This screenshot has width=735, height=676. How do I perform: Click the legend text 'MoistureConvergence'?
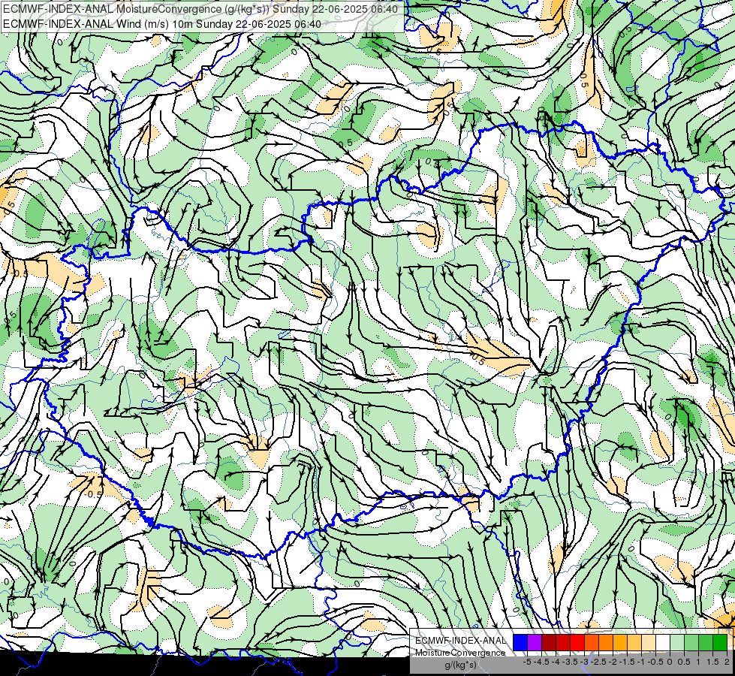click(460, 653)
